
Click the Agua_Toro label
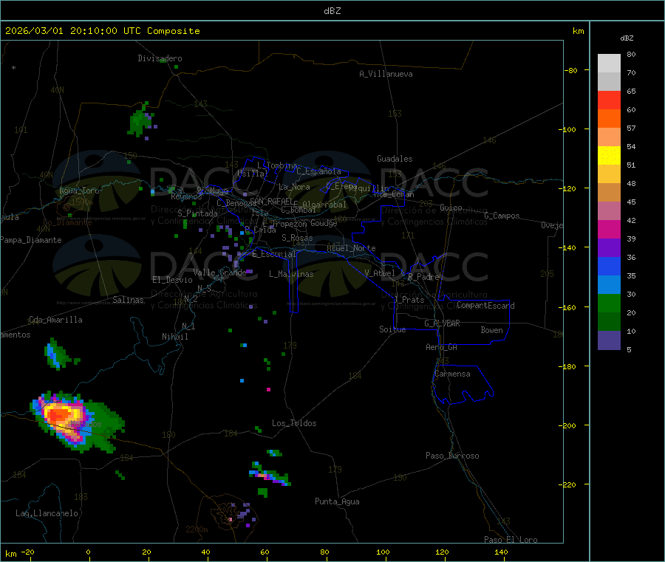point(79,191)
